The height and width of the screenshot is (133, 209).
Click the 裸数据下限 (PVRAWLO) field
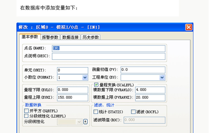click(x=150, y=90)
